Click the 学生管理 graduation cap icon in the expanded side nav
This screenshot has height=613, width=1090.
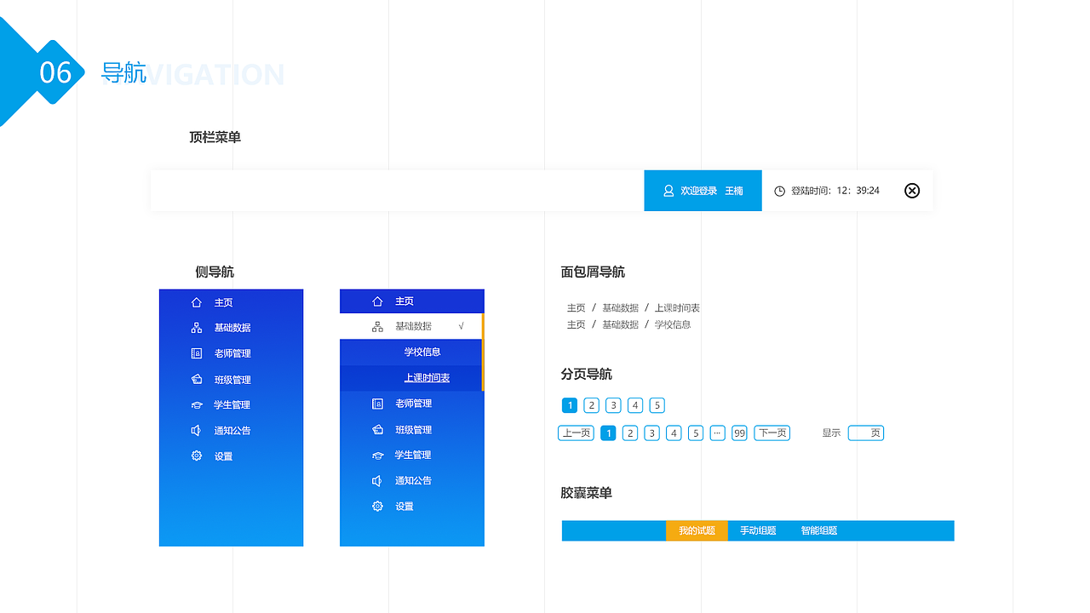tap(378, 455)
